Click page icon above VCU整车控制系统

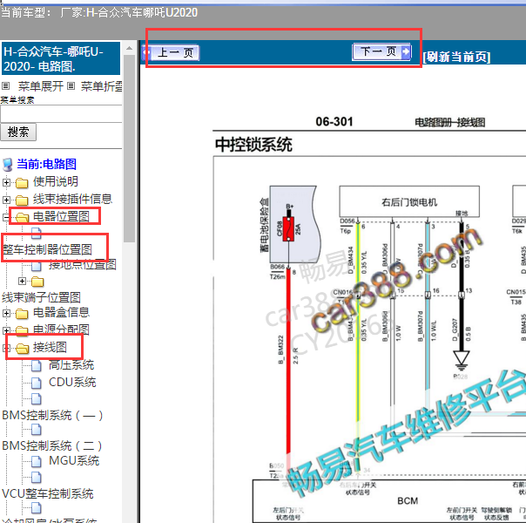(37, 478)
